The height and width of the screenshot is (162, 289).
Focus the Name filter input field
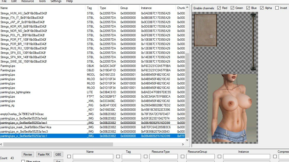(x=93, y=157)
